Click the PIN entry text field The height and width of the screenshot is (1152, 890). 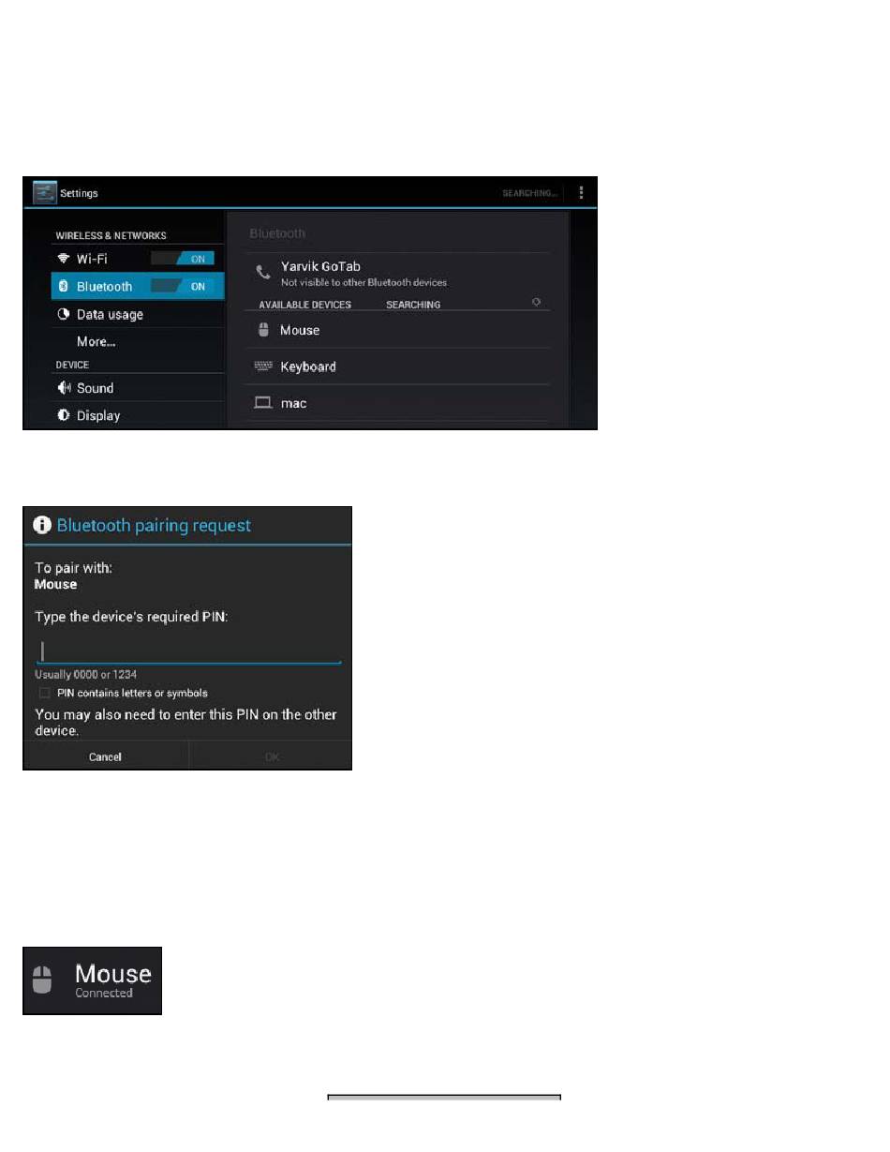click(x=187, y=651)
